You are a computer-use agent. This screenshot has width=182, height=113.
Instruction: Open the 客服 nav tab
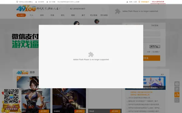73,15
